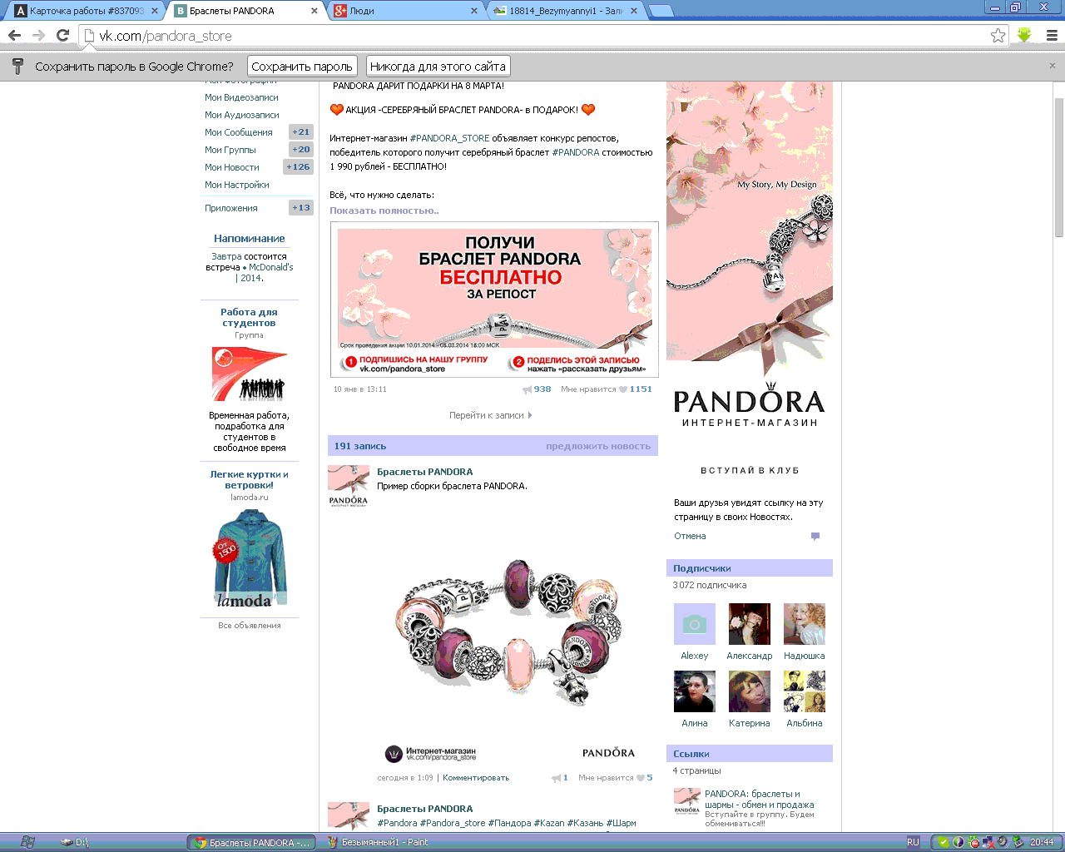Open subscriber Алина's avatar

tap(695, 691)
